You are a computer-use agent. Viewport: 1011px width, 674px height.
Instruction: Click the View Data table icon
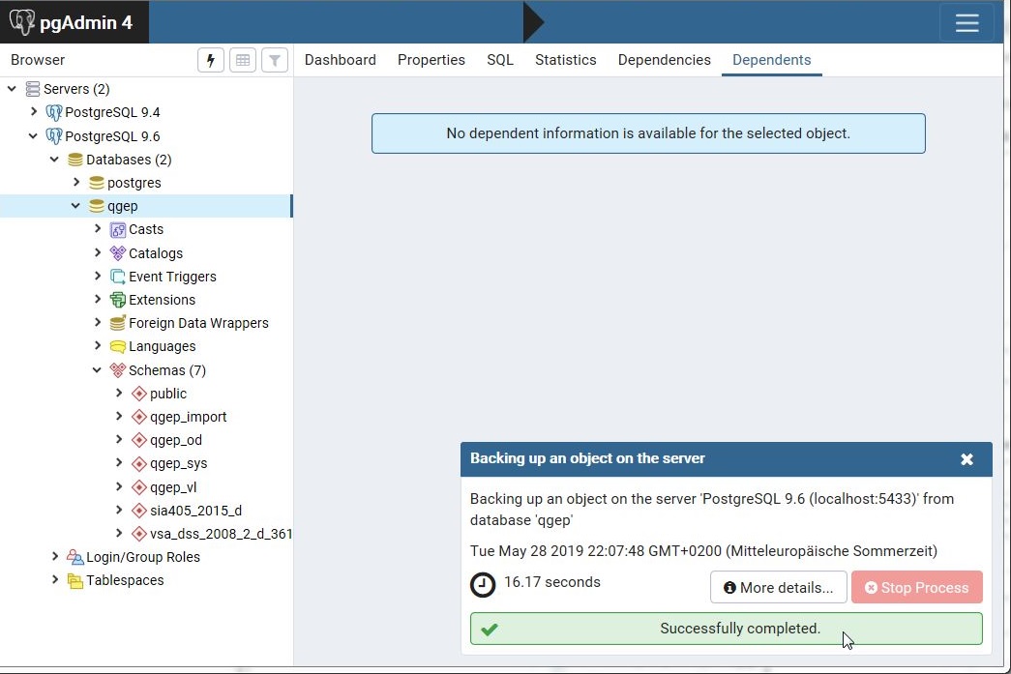click(x=243, y=61)
